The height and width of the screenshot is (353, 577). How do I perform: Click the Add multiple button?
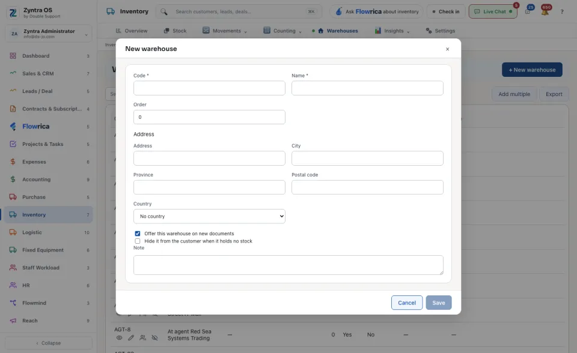pos(514,94)
